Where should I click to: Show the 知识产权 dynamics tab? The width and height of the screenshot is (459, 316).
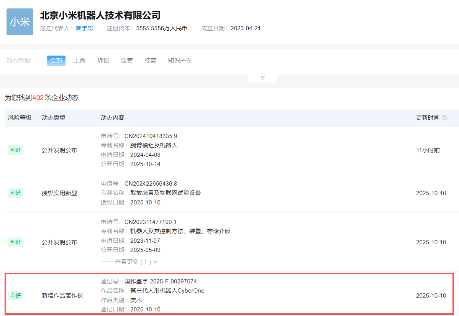[x=180, y=61]
